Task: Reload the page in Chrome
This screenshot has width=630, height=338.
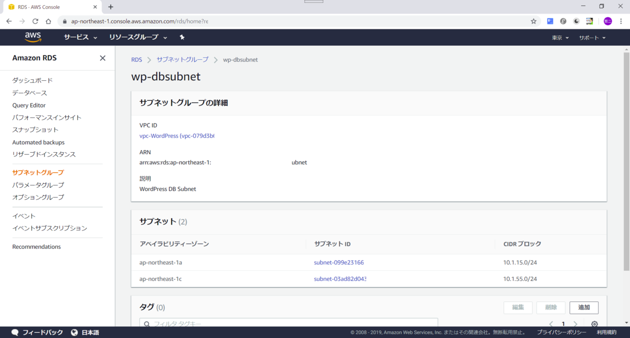Action: [x=35, y=22]
